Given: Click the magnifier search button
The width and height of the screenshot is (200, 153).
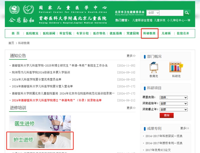Looking at the screenshot, I should (x=187, y=13).
